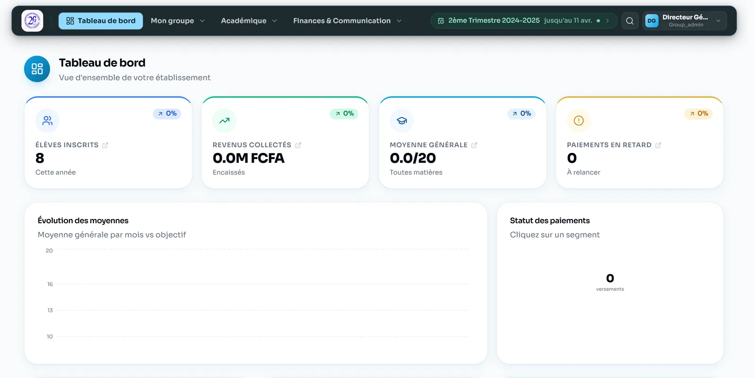Click the 0% badge on Paiements en retard card
The width and height of the screenshot is (755, 378).
[698, 114]
